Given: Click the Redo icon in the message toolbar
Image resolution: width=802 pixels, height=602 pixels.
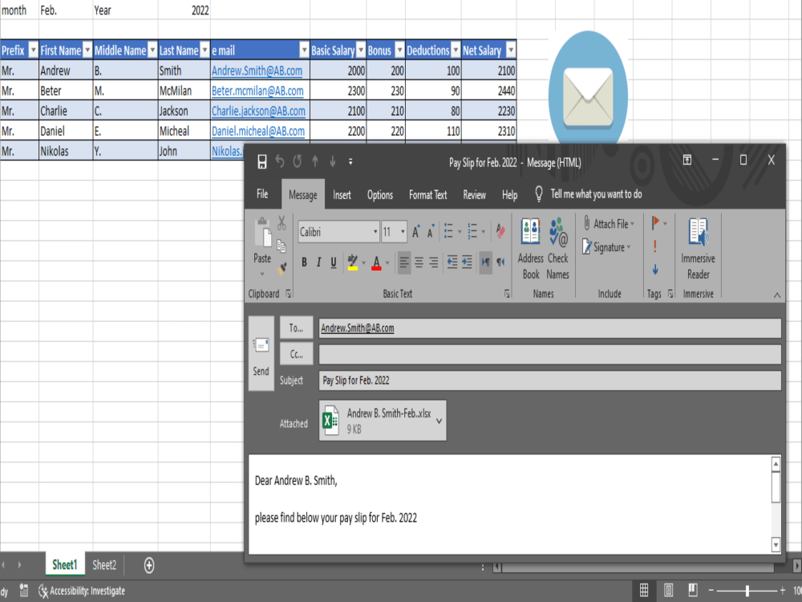Looking at the screenshot, I should pyautogui.click(x=298, y=162).
